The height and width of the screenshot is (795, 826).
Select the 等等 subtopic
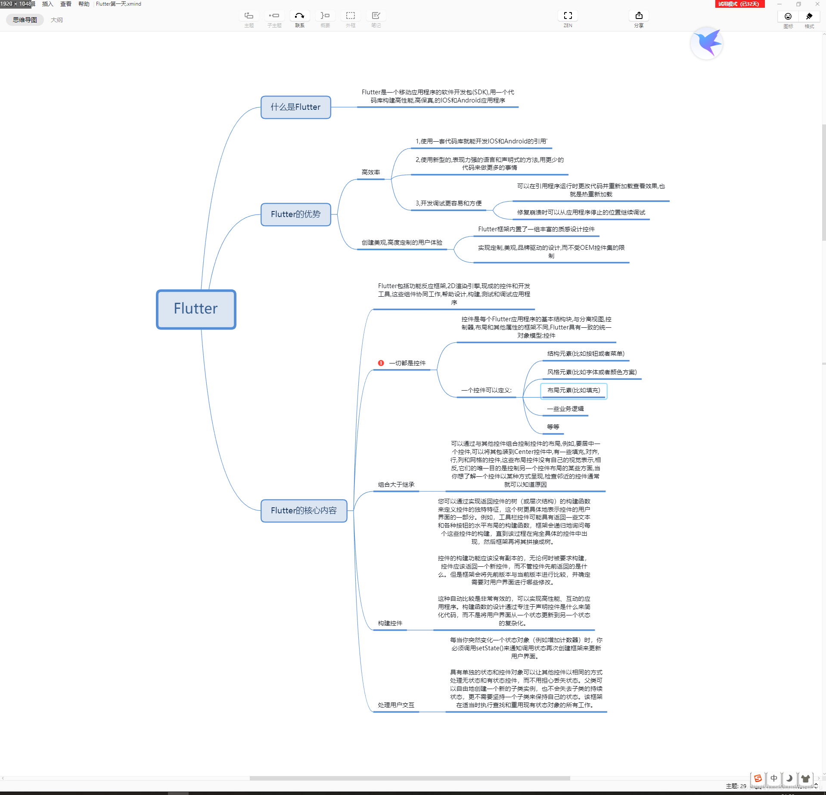coord(553,427)
